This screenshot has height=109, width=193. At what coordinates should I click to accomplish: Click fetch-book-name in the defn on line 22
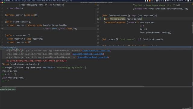pyautogui.click(x=118, y=15)
